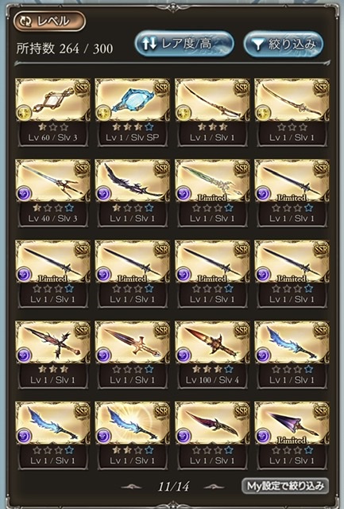The image size is (344, 509).
Task: Select the purple Limited umbrella-shaped weapon
Action: [292, 435]
